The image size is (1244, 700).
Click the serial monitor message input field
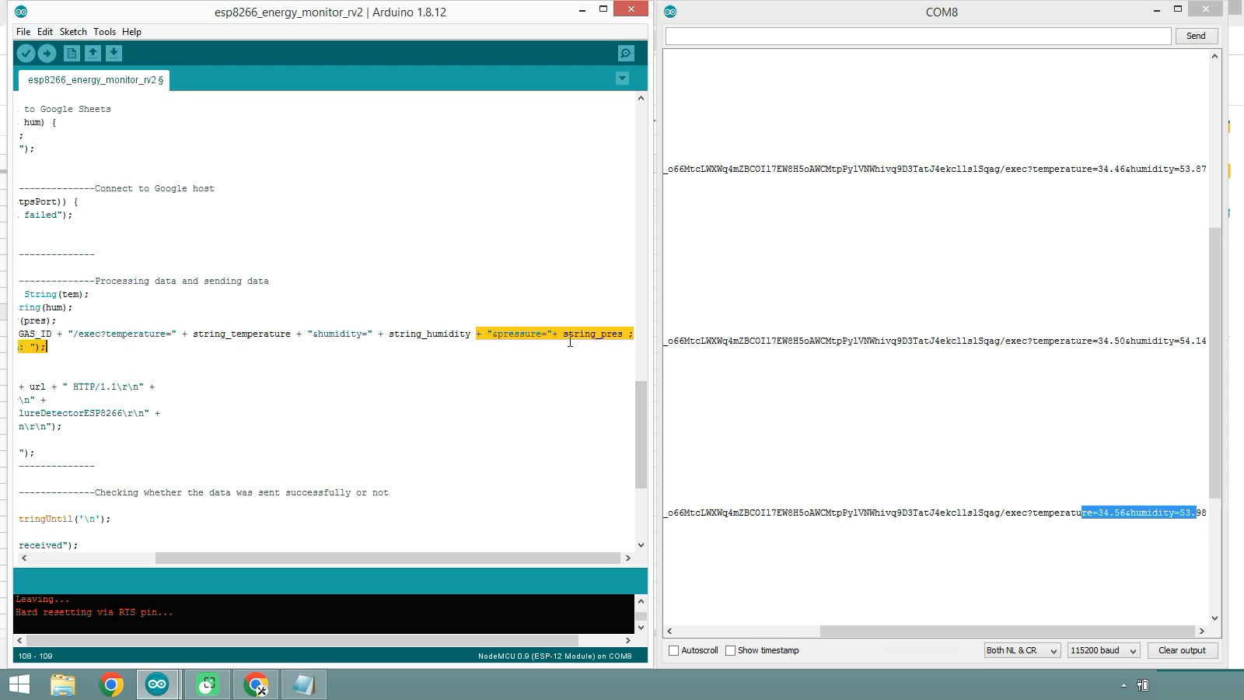[918, 36]
